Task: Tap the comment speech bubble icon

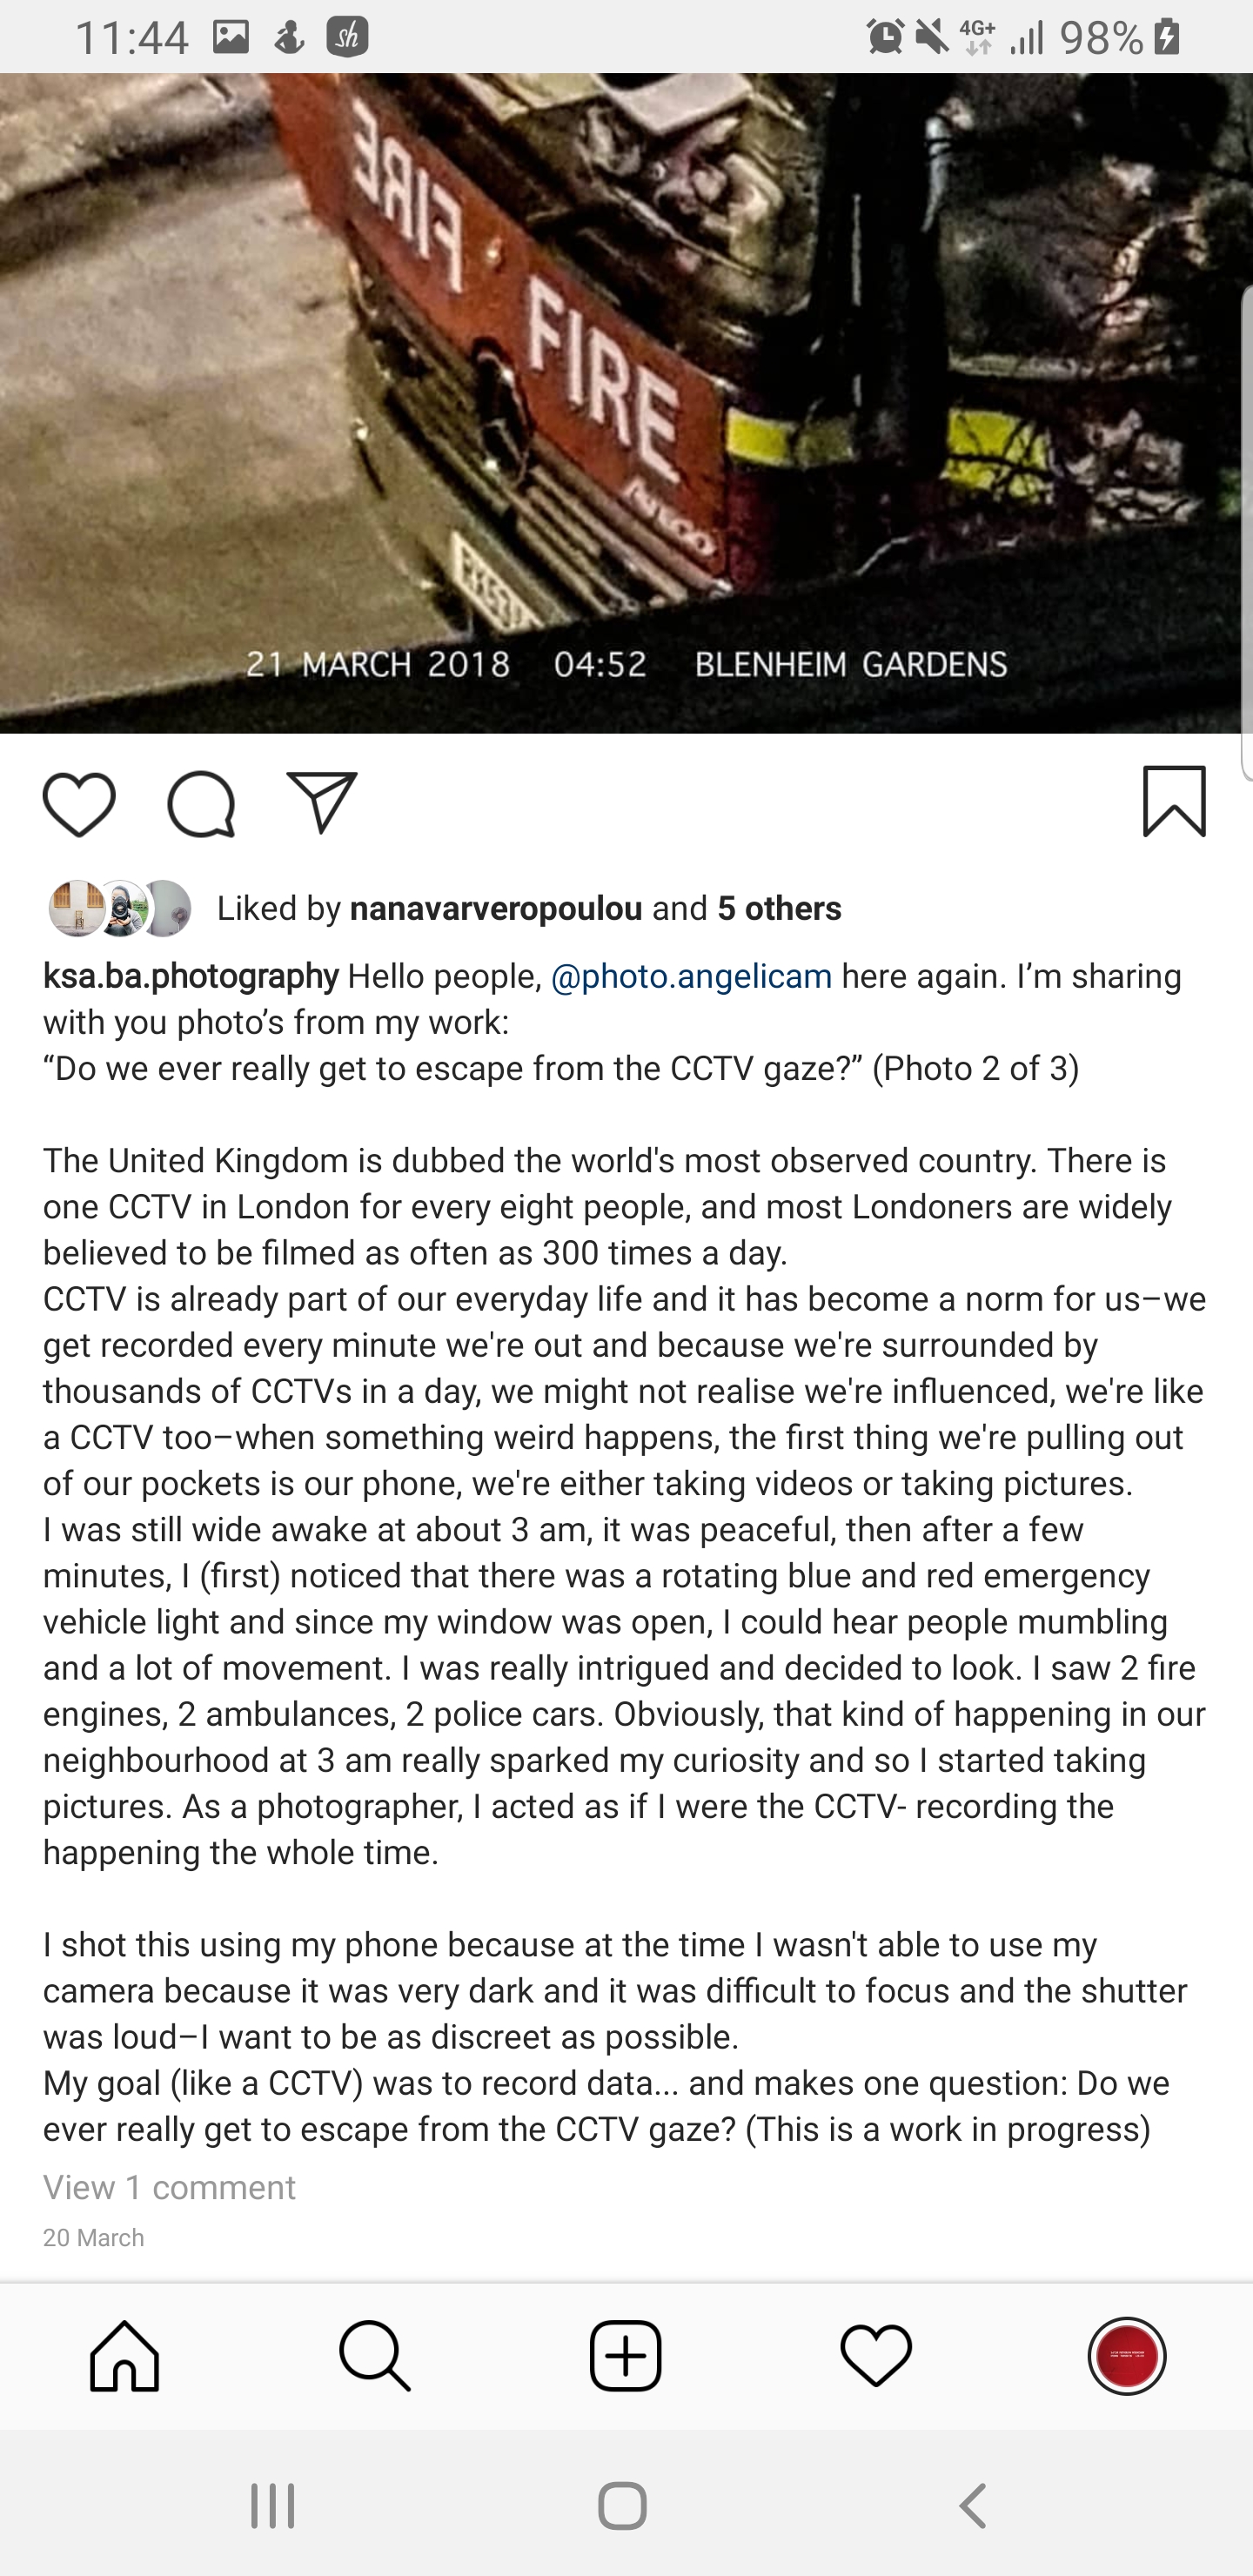Action: 201,804
